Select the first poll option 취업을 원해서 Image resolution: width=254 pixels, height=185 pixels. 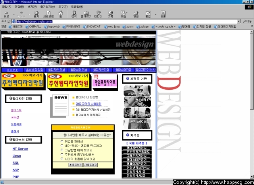62,141
